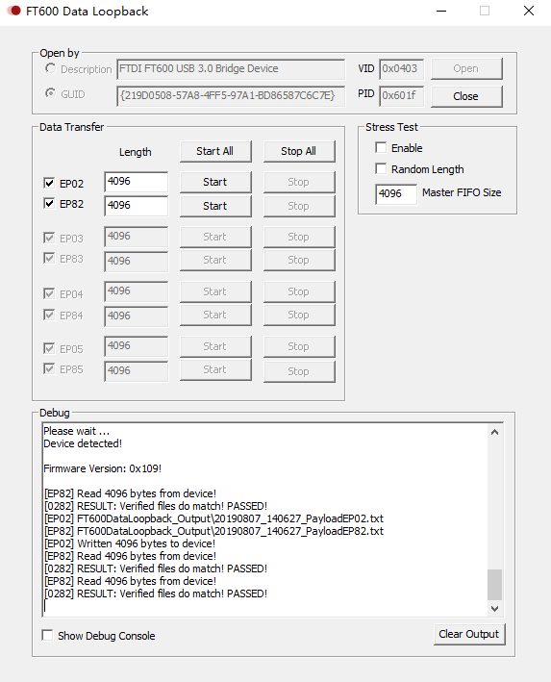
Task: Enable the Random Length checkbox
Action: (x=381, y=168)
